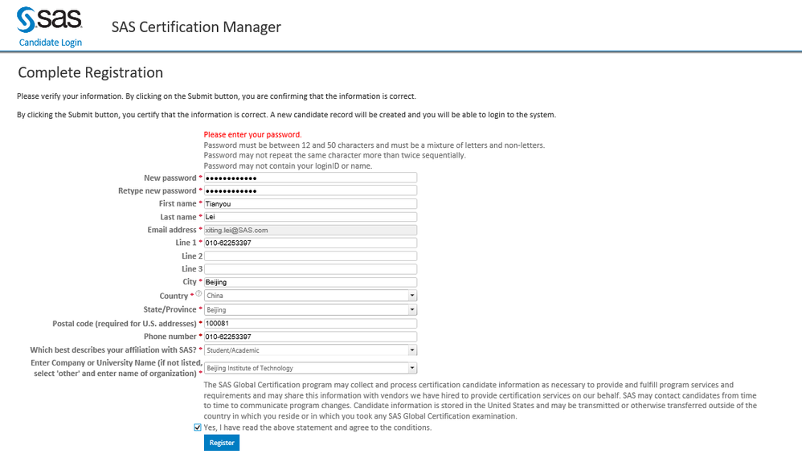Click the Email address field
The image size is (802, 458).
(x=310, y=230)
